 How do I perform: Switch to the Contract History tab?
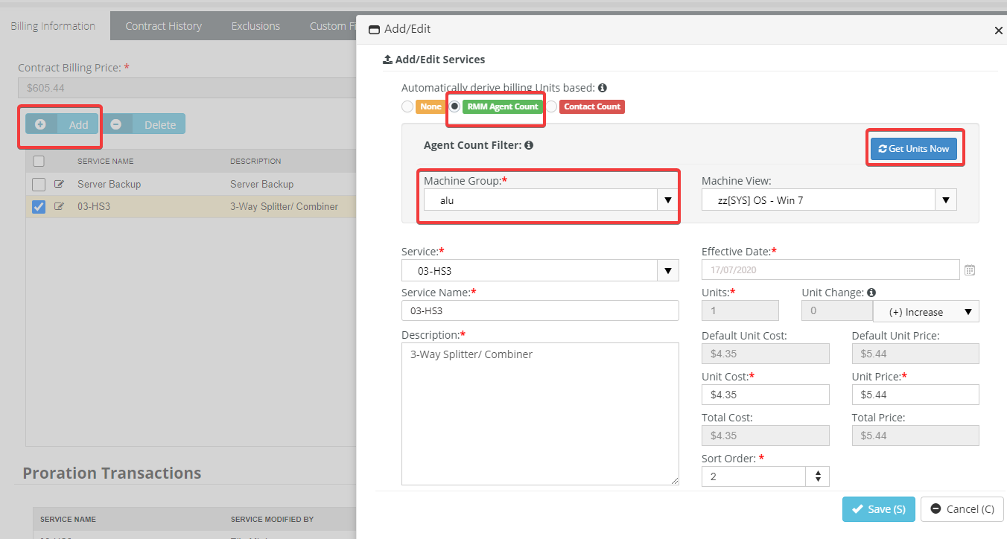coord(163,26)
